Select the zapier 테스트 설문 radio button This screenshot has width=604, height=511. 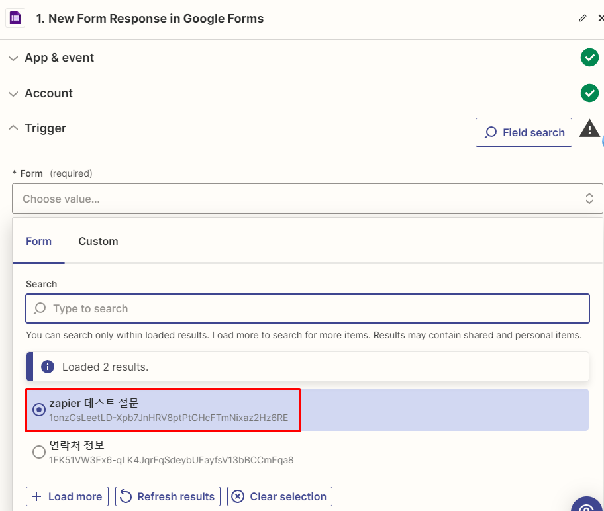tap(39, 410)
